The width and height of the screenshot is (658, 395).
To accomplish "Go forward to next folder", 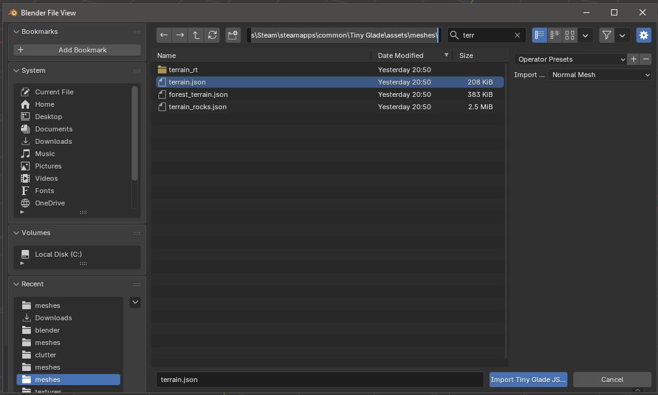I will point(180,35).
